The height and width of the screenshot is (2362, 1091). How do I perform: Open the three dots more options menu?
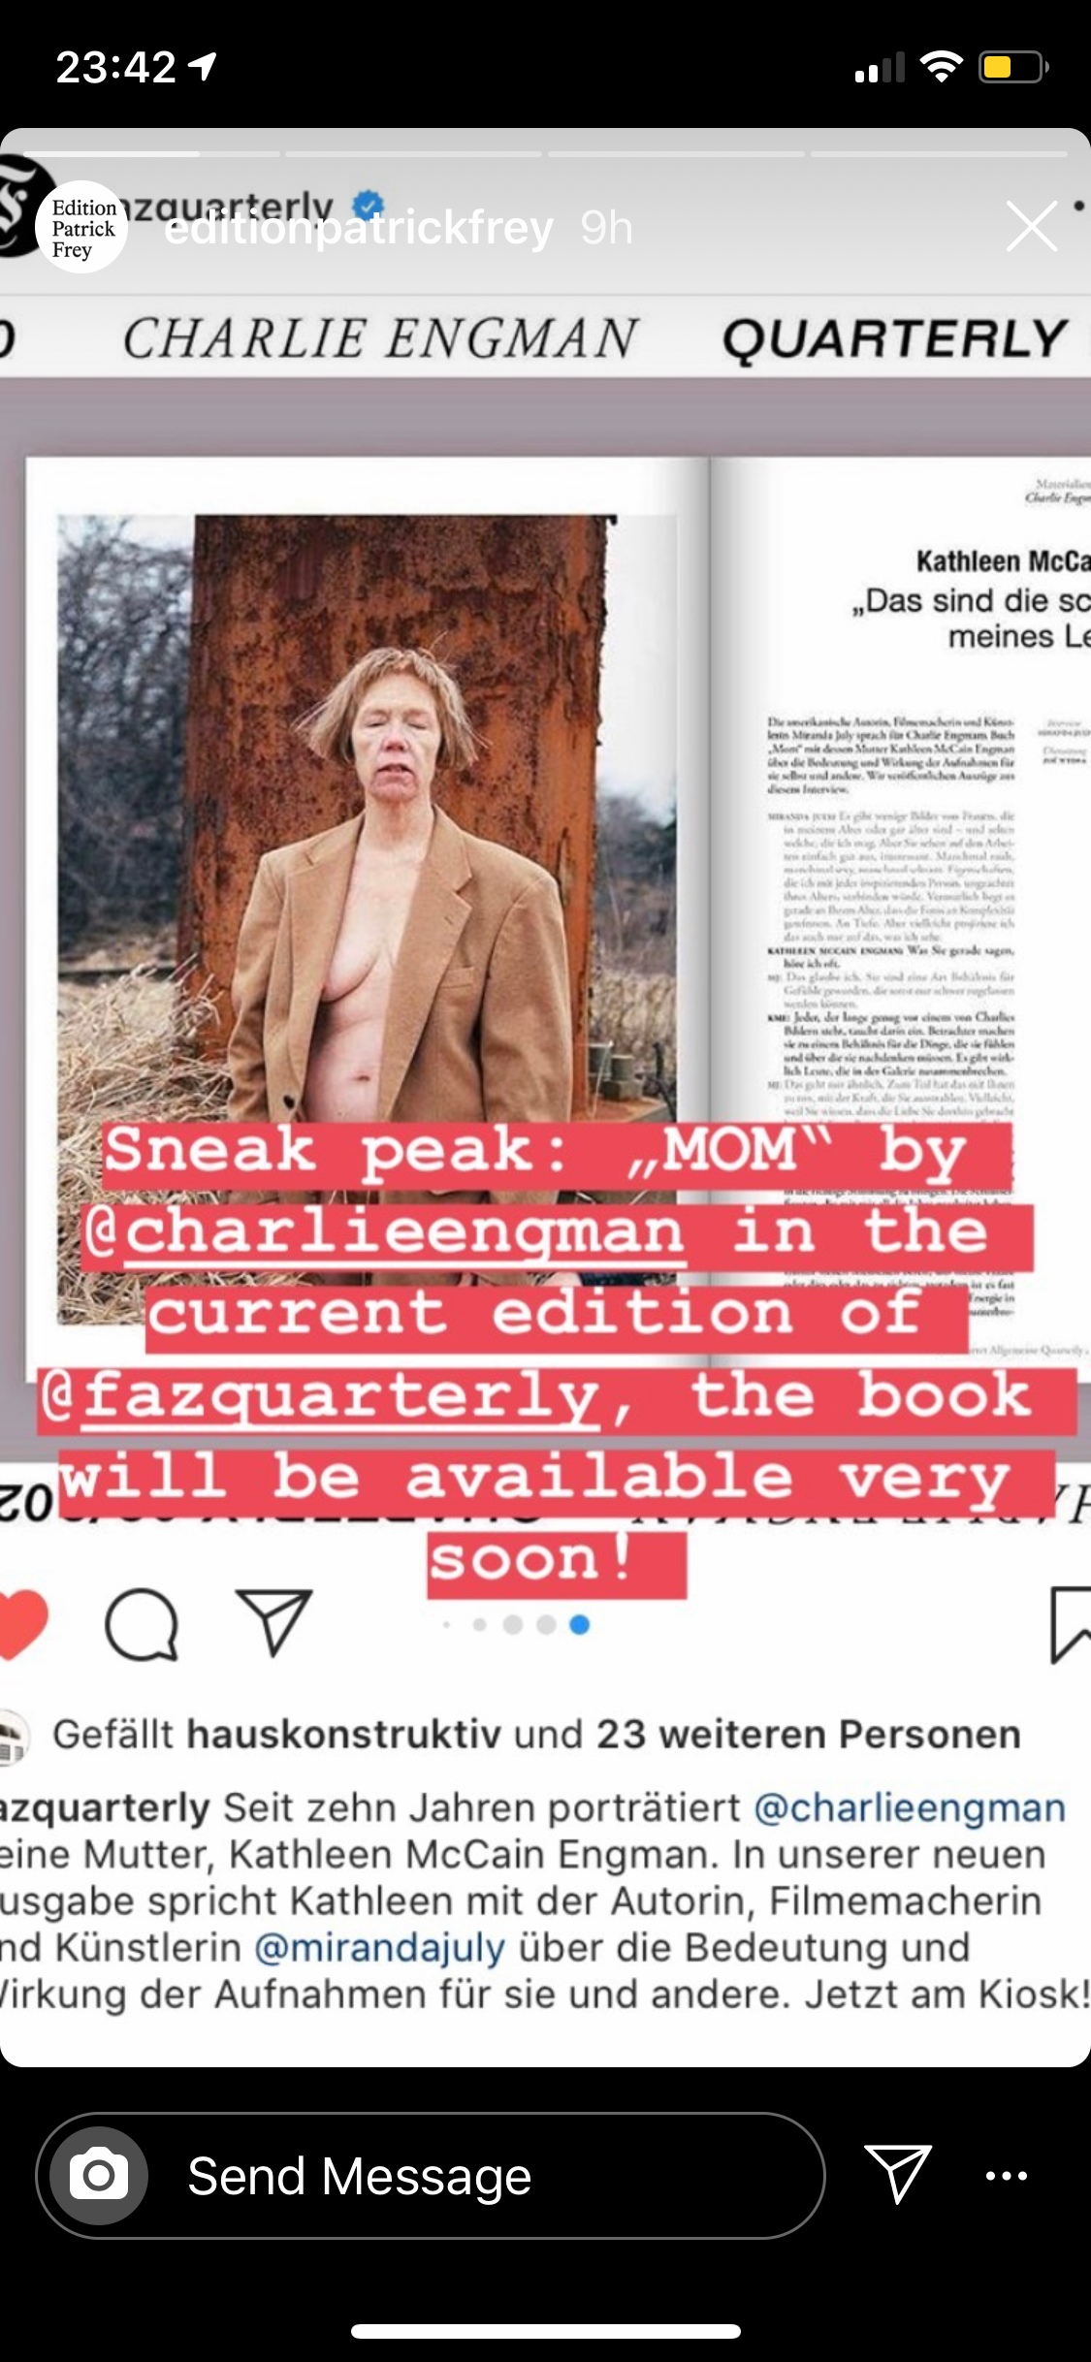click(1006, 2175)
